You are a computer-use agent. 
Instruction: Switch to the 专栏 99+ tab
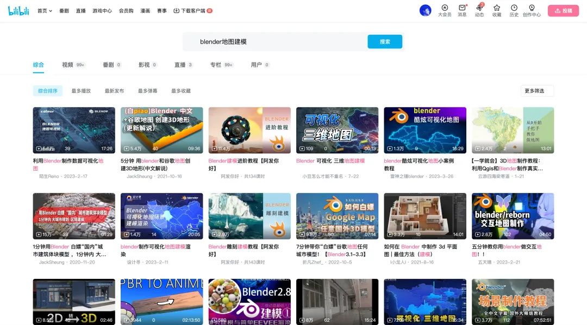pos(222,65)
